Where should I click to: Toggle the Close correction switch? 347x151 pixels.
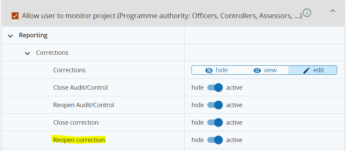(215, 123)
